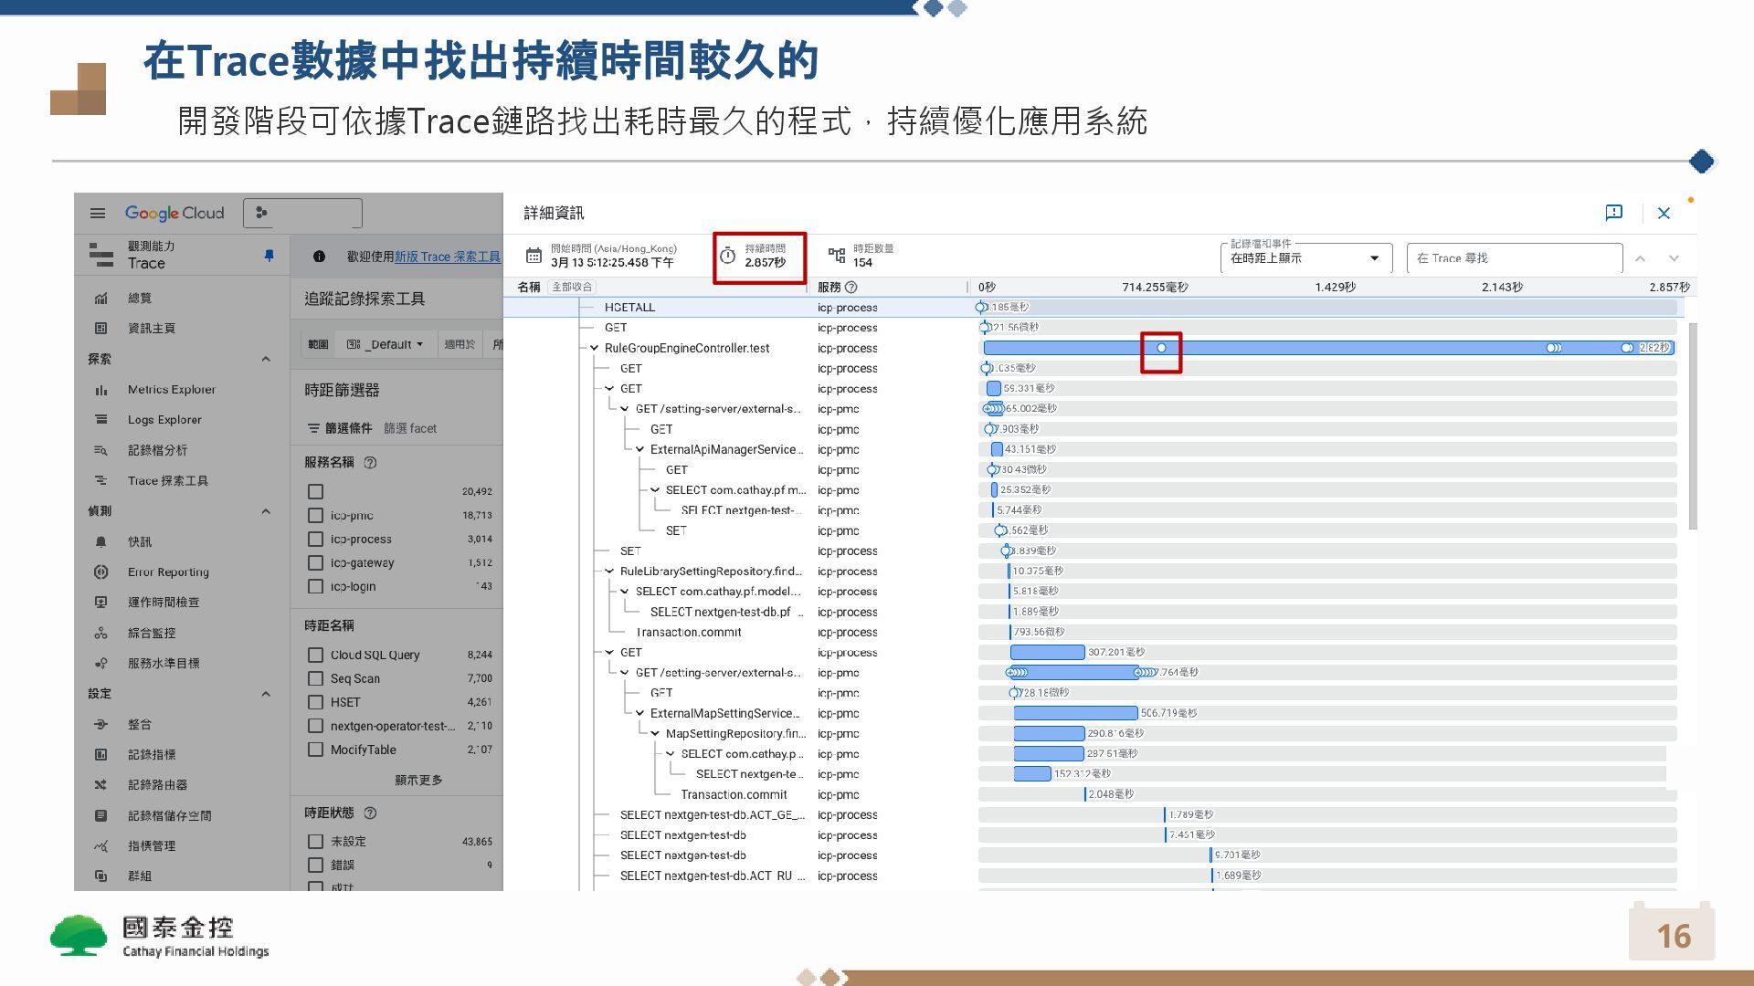Open Logs Explorer menu item
This screenshot has height=986, width=1754.
coord(164,420)
